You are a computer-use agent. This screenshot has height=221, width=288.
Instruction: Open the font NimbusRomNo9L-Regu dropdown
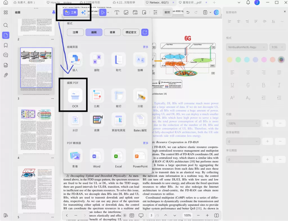pos(247,47)
